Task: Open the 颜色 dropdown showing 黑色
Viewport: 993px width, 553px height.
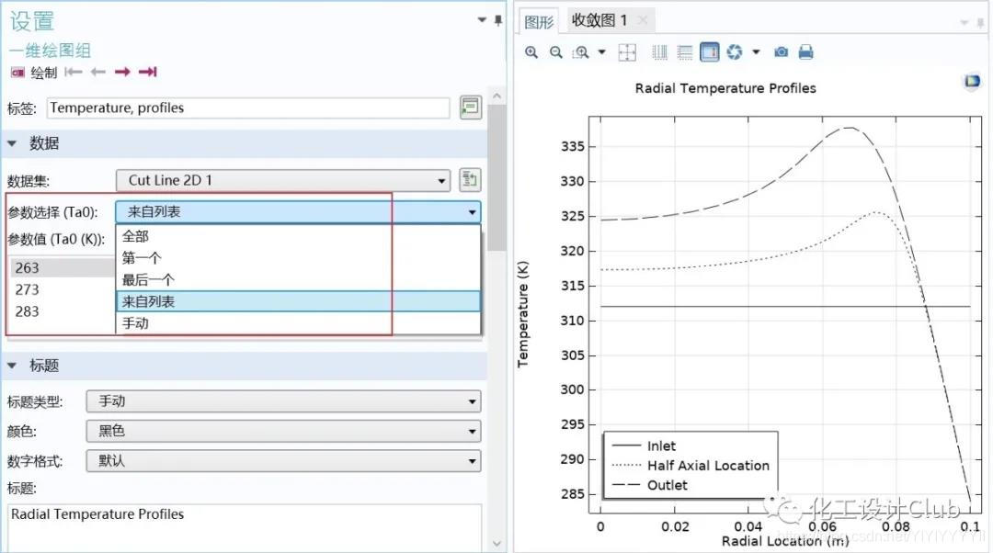Action: pyautogui.click(x=283, y=431)
